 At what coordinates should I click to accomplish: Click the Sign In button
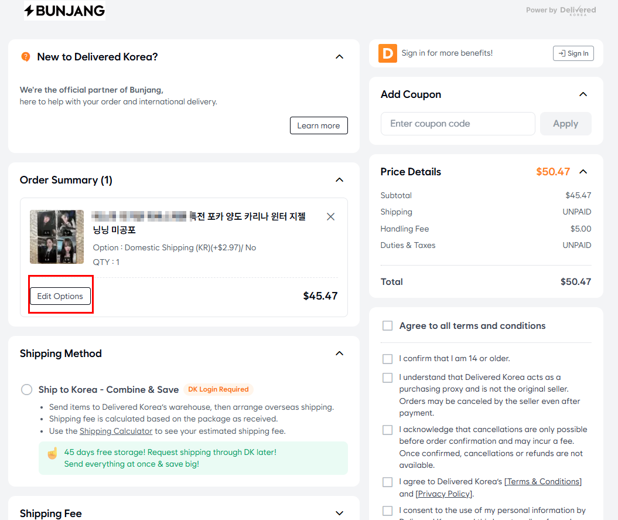pos(573,53)
